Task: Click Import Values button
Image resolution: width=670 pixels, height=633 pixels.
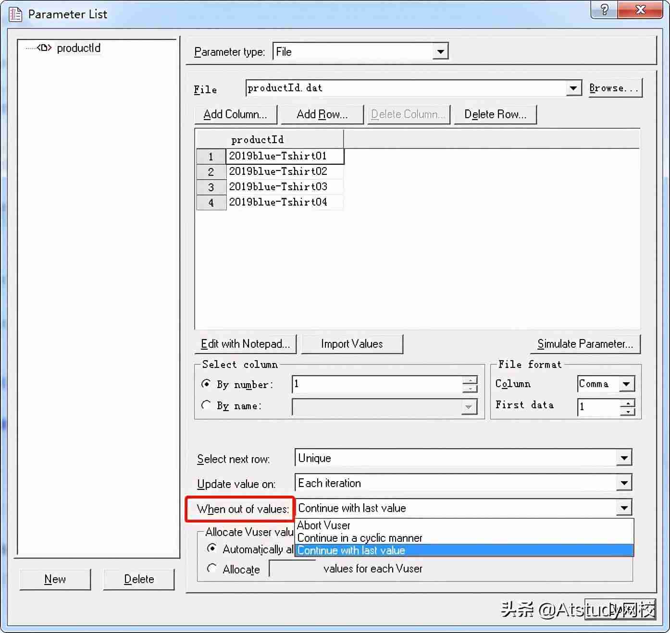Action: pos(352,344)
